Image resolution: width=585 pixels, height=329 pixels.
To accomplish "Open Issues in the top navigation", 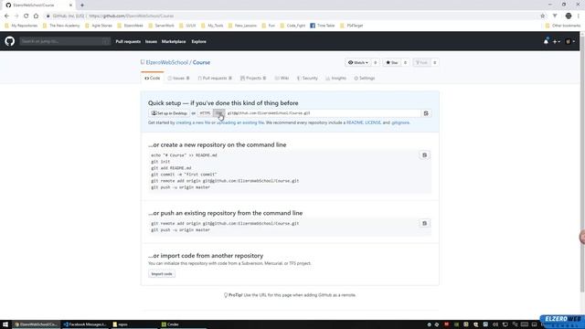I will pyautogui.click(x=151, y=41).
